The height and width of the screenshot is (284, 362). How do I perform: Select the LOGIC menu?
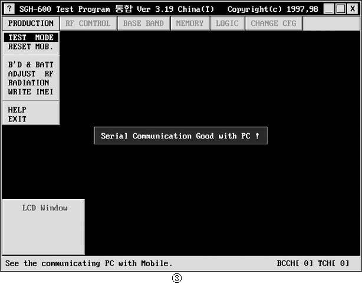pyautogui.click(x=227, y=24)
